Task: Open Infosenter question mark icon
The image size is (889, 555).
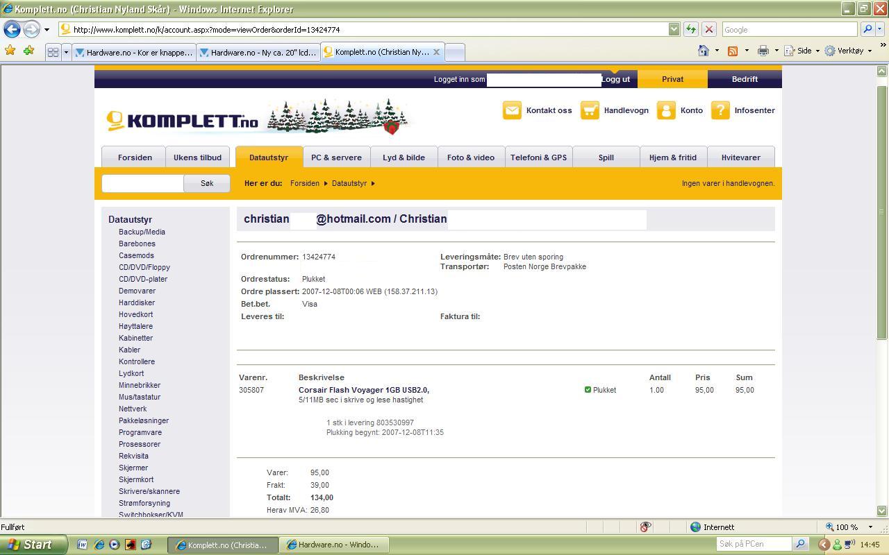Action: 720,110
